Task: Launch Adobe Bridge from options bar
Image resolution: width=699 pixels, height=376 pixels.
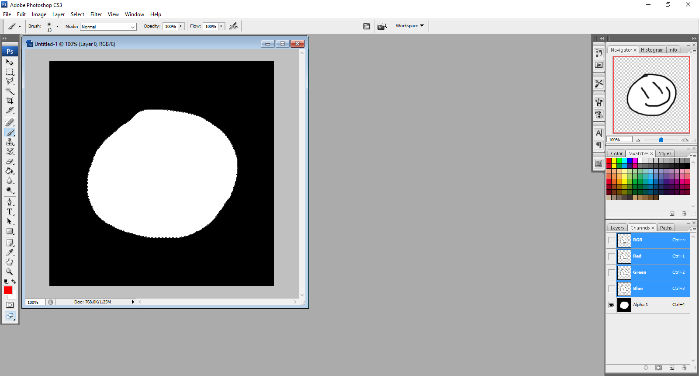Action: pyautogui.click(x=382, y=26)
